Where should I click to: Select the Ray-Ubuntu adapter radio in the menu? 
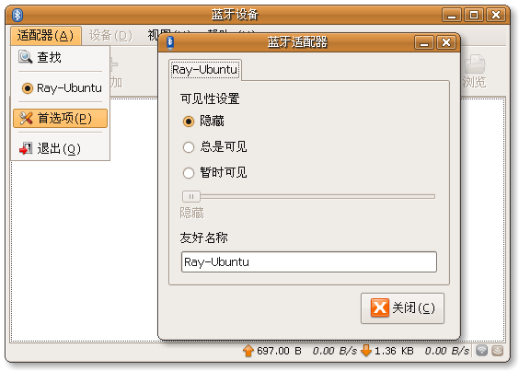(x=28, y=88)
